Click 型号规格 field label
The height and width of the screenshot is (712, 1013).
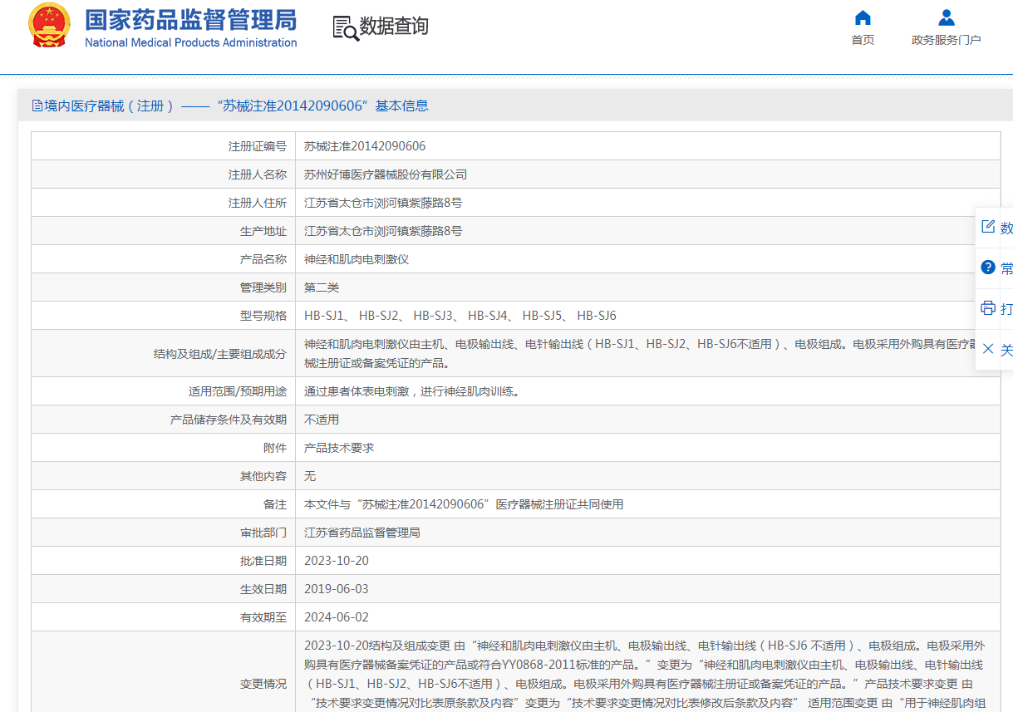coord(263,316)
